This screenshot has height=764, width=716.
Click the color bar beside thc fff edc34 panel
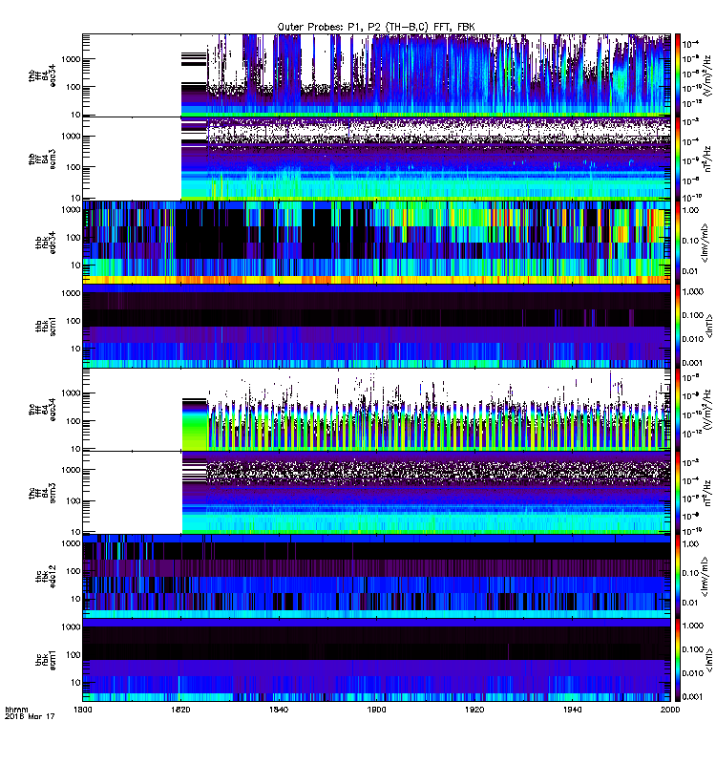(677, 410)
